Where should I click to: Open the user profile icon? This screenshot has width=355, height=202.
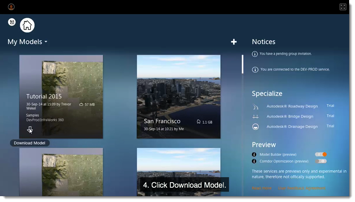[11, 7]
